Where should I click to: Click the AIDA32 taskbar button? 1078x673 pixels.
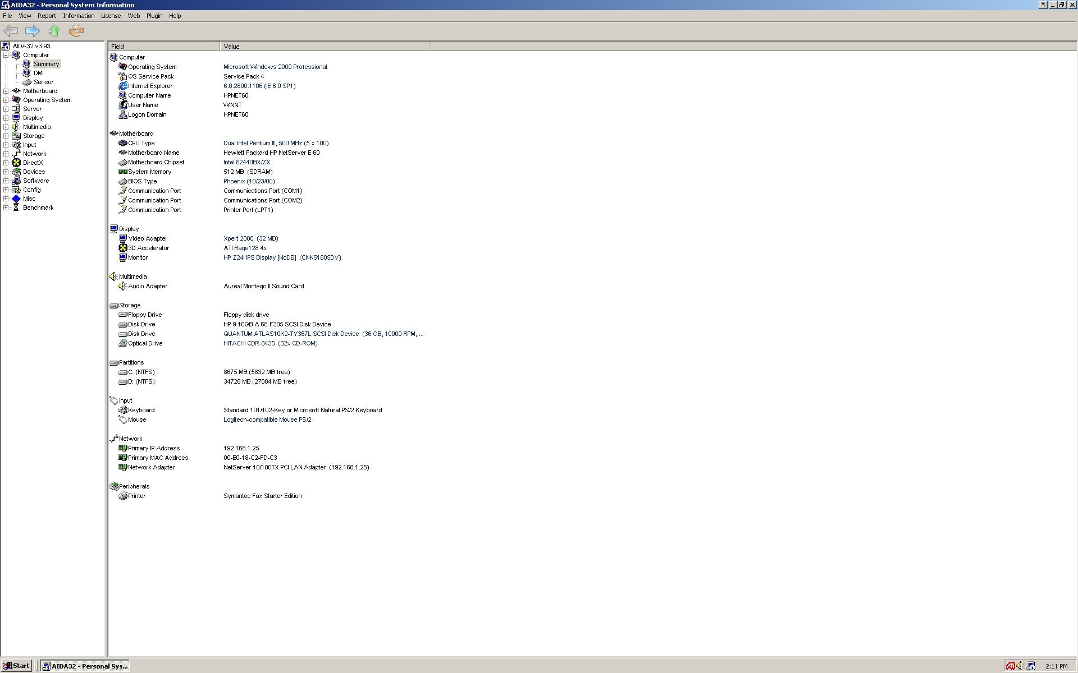coord(85,666)
